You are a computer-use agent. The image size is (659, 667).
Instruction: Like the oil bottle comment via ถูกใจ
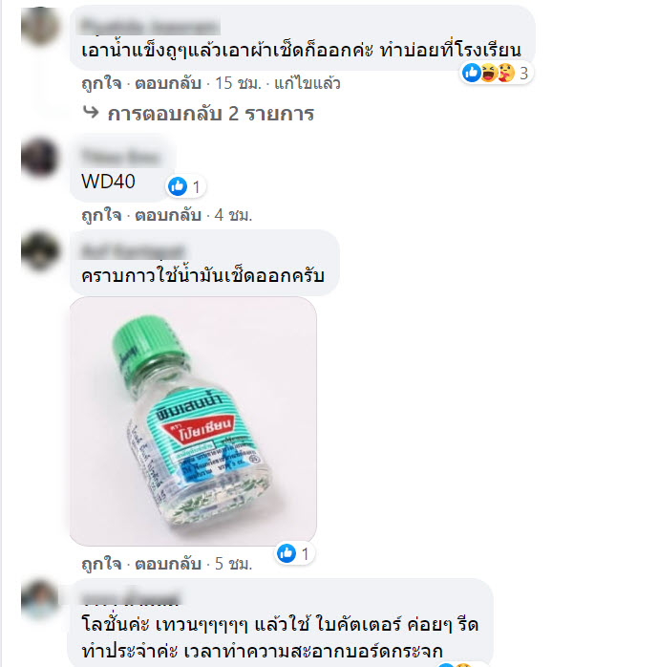pyautogui.click(x=101, y=564)
